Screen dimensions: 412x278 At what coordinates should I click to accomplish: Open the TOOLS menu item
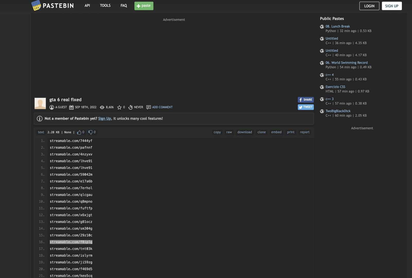point(105,6)
